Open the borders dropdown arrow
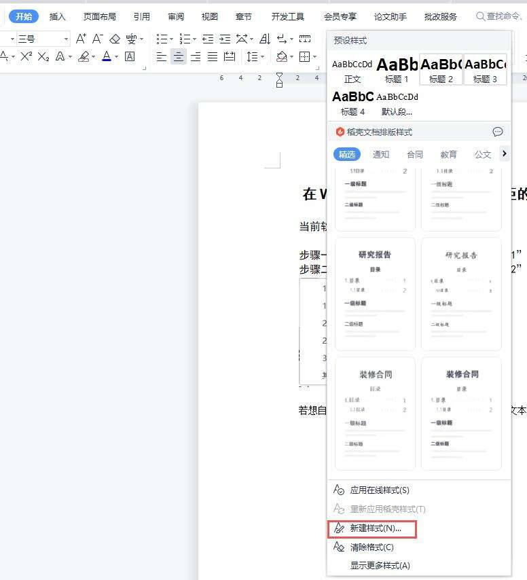This screenshot has width=527, height=580. (x=314, y=57)
